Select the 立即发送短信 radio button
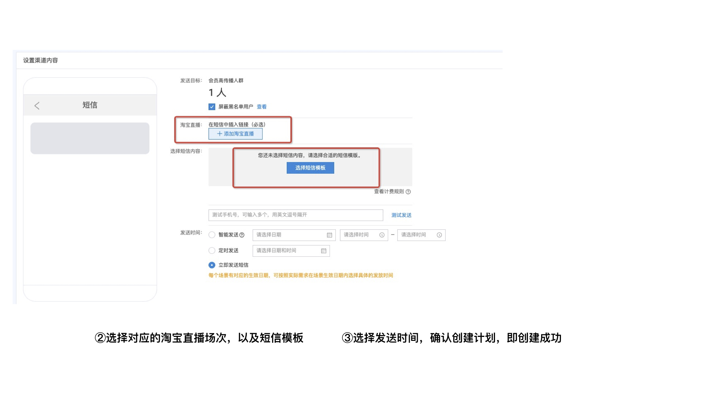This screenshot has height=395, width=703. tap(212, 265)
